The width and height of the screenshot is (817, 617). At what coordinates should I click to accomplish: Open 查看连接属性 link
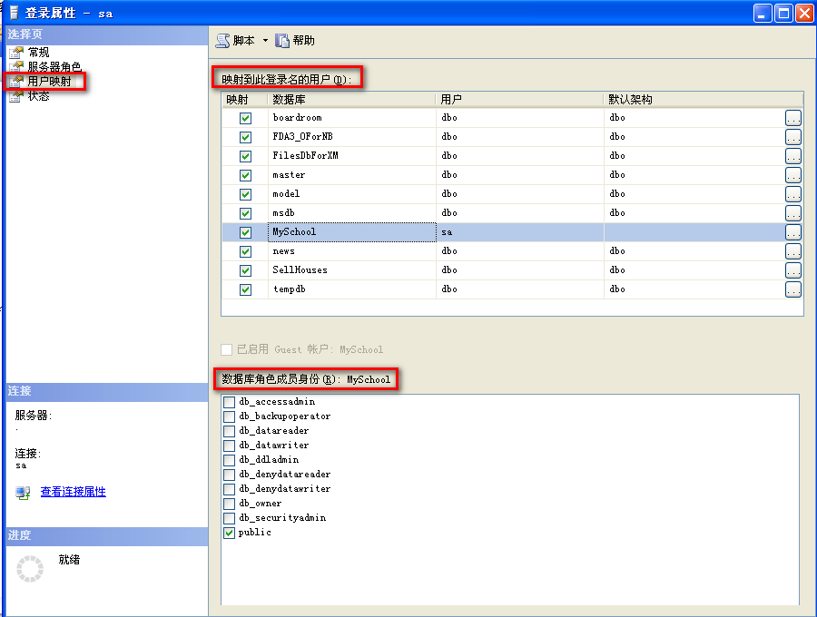click(x=73, y=492)
